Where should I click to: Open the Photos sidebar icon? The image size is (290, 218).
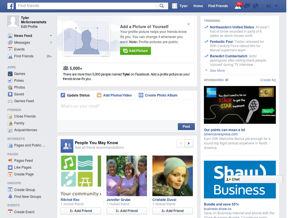pos(10,87)
